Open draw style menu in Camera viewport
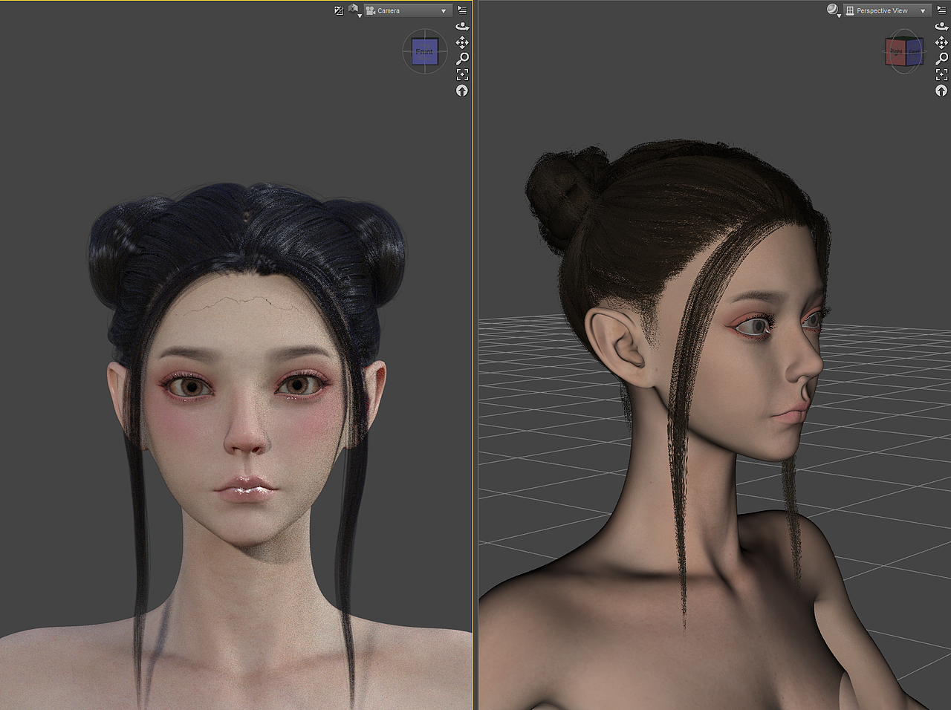 pos(354,10)
